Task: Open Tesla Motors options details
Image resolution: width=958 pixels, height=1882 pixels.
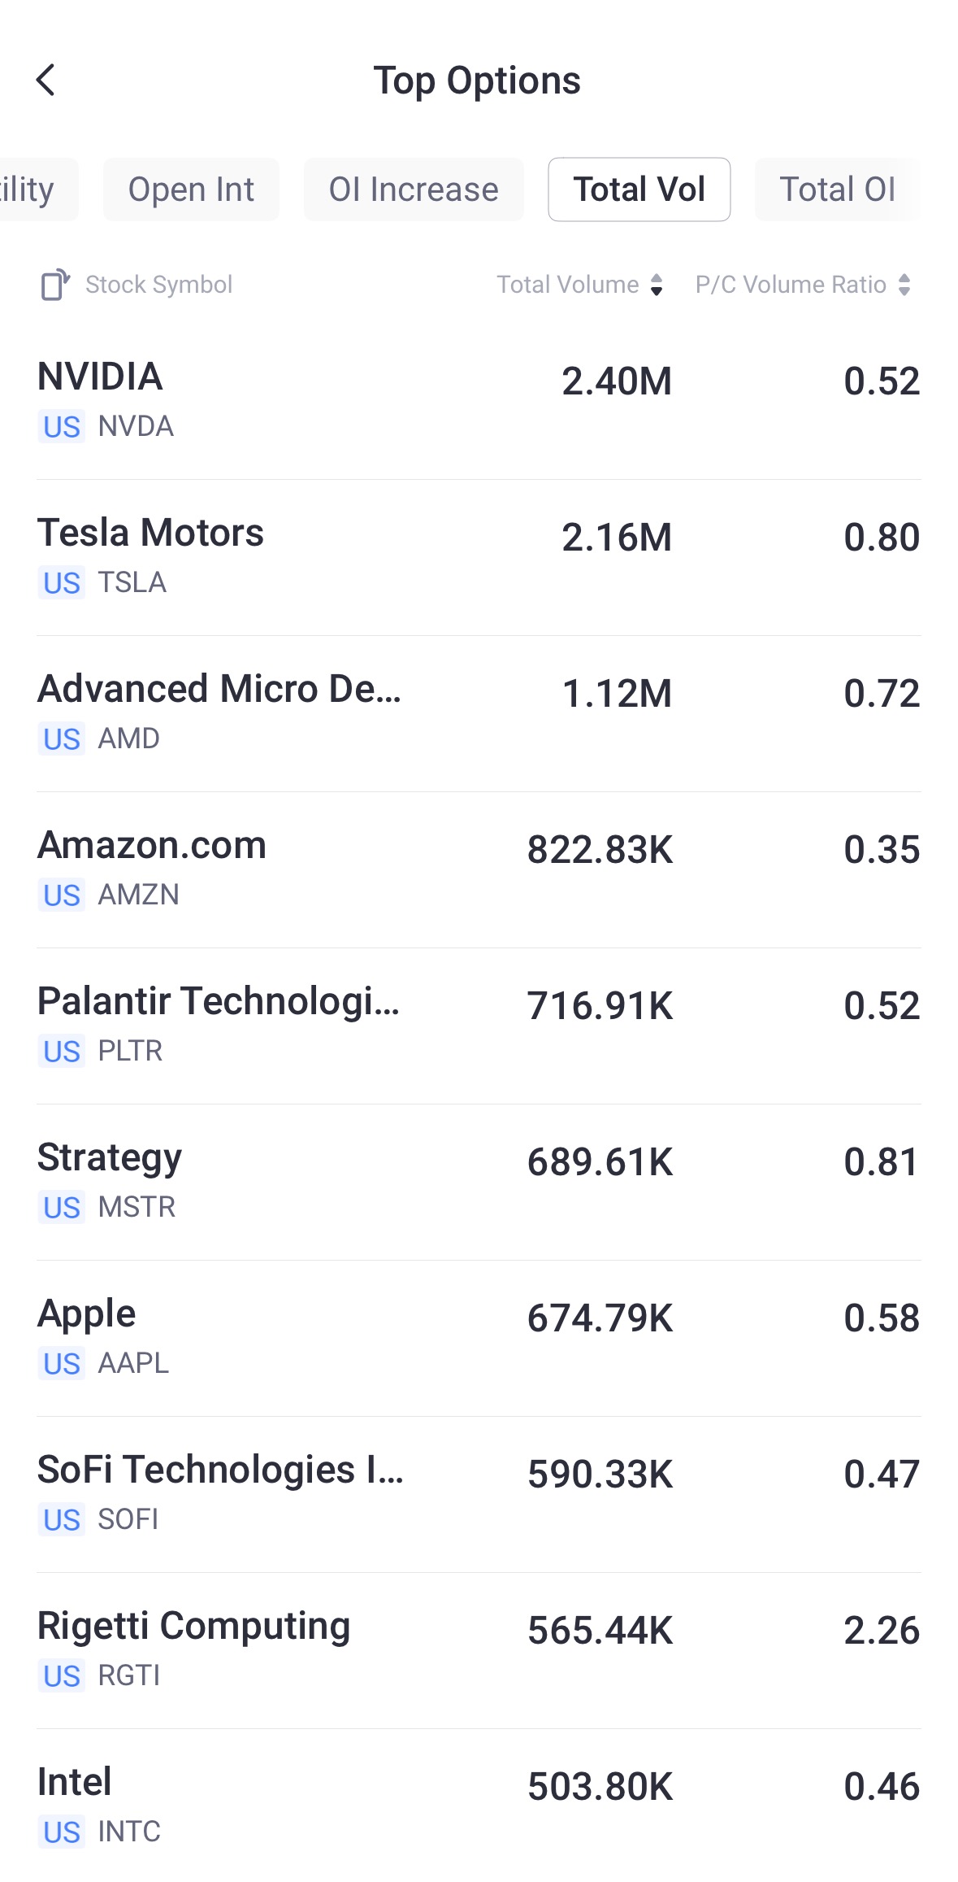Action: (479, 556)
